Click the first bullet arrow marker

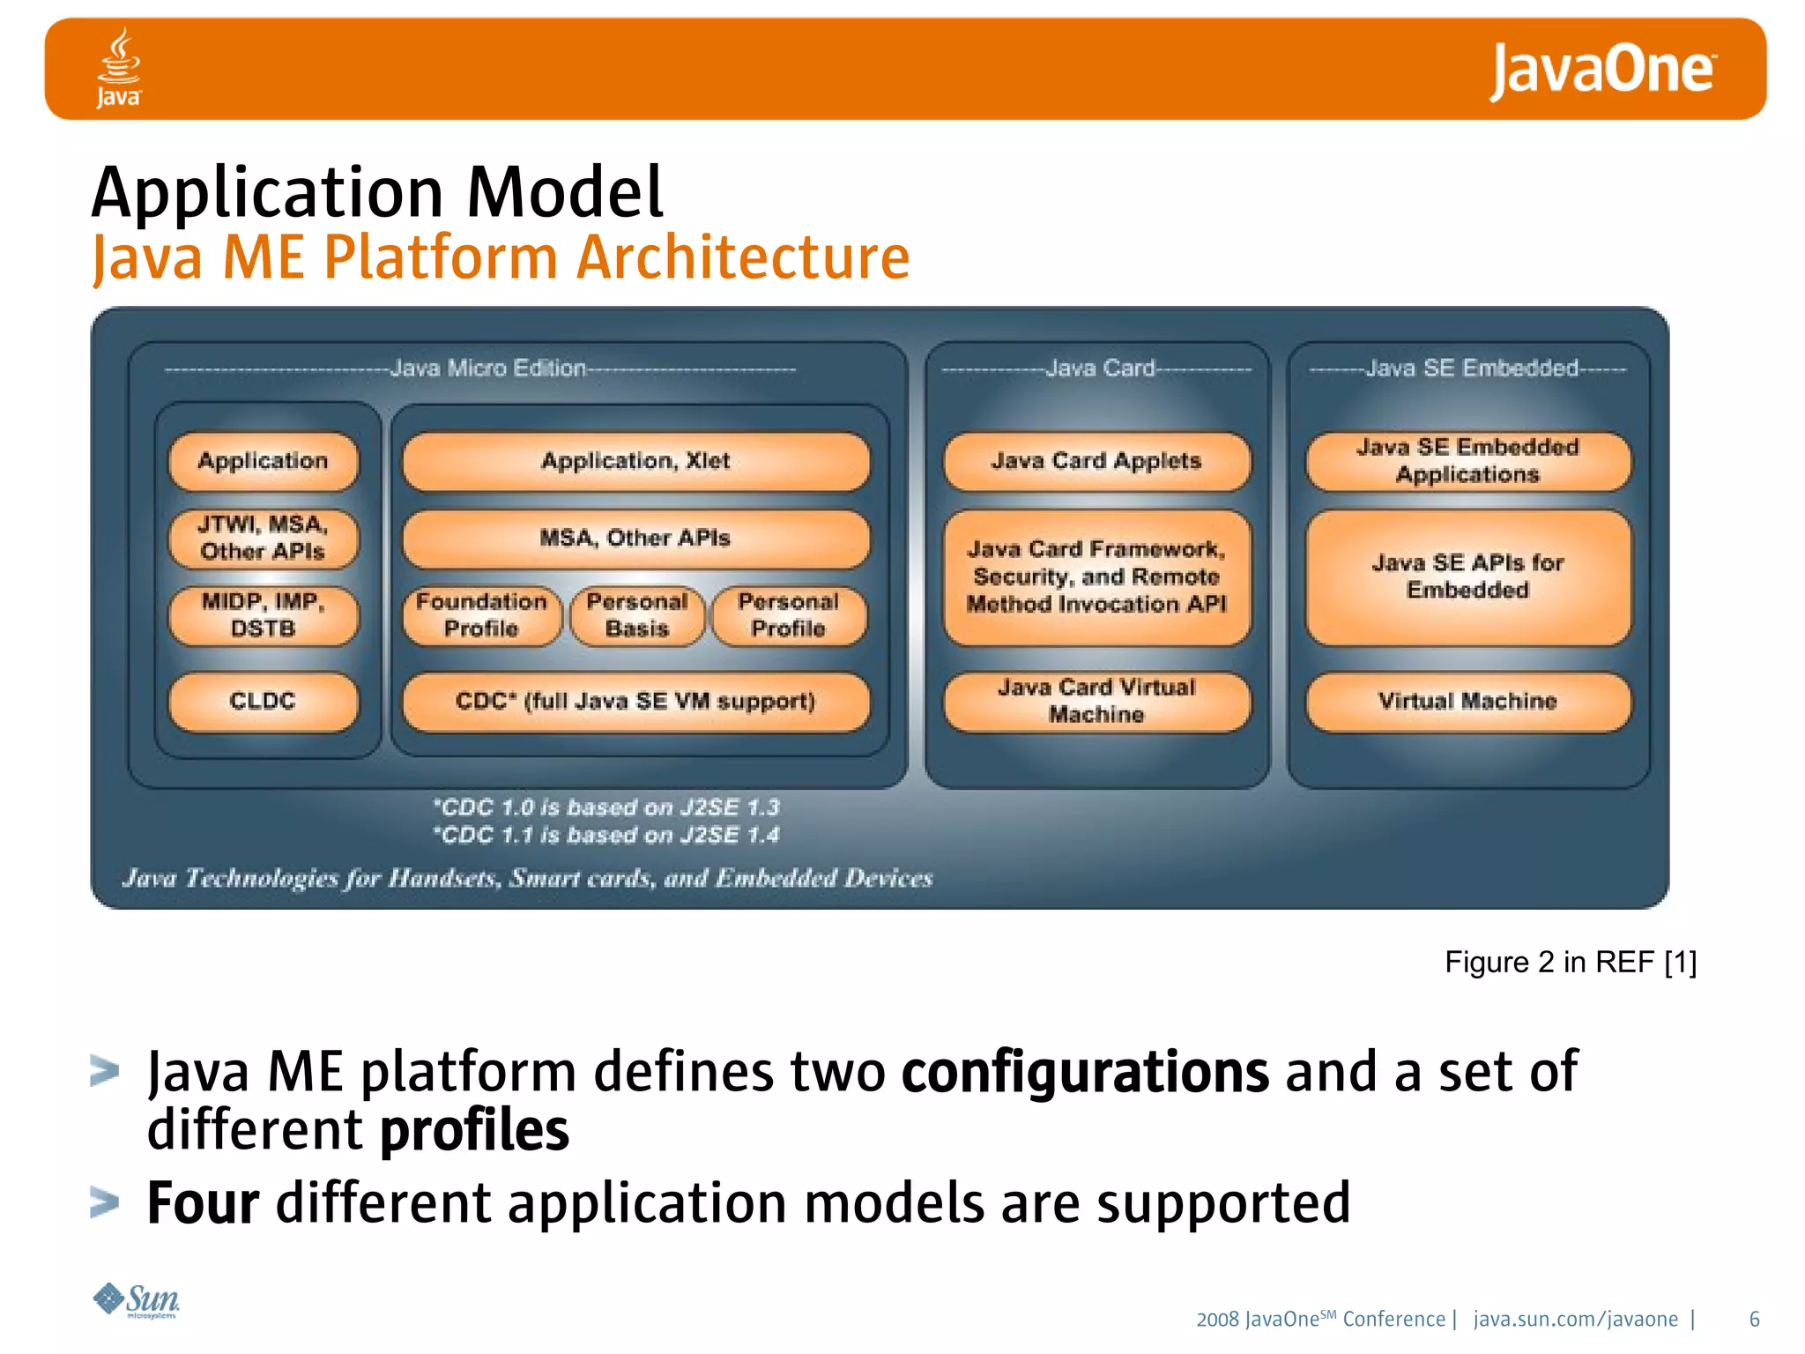pos(105,1072)
